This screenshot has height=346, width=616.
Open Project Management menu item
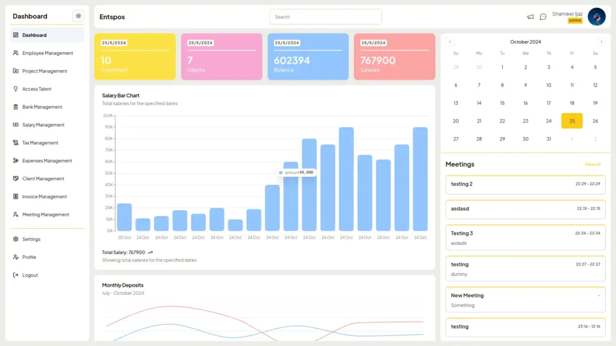point(45,71)
